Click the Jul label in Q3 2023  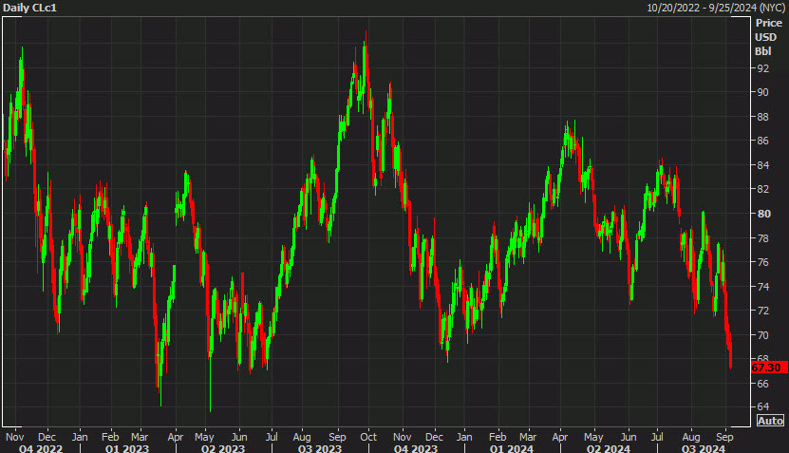[x=272, y=437]
